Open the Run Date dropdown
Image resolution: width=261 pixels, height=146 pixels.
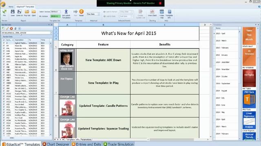coord(99,14)
